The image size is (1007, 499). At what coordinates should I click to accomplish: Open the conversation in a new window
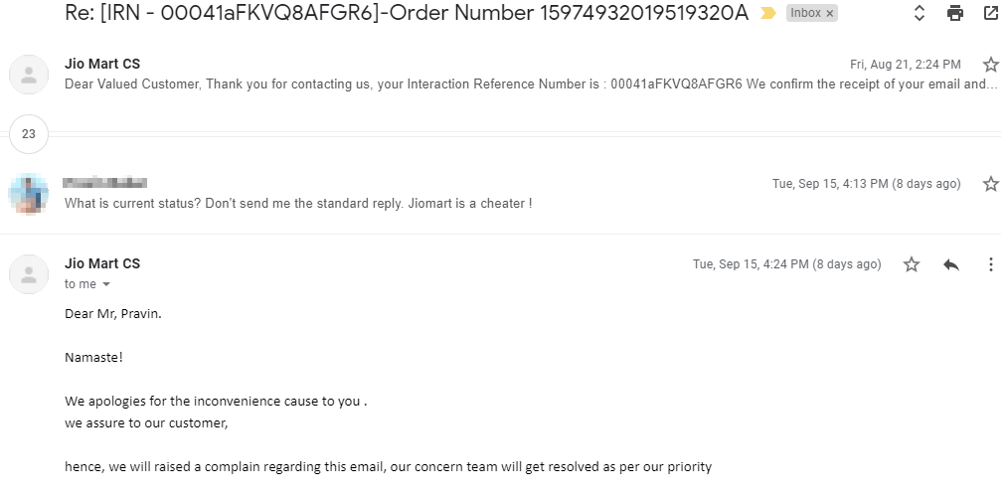click(x=991, y=13)
